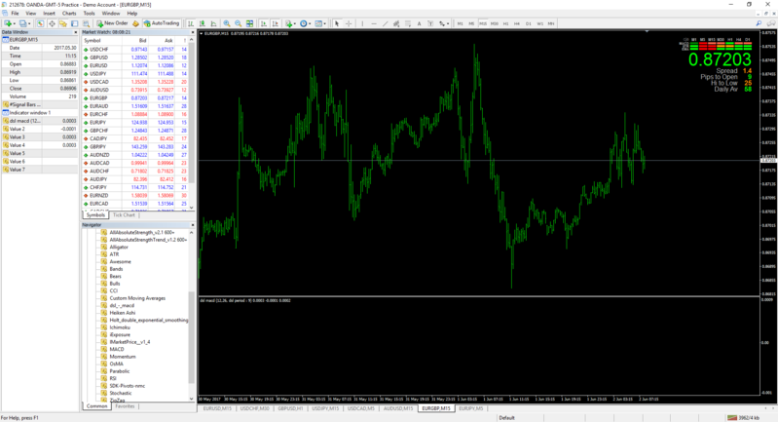Close the Data Window panel
The height and width of the screenshot is (422, 778).
click(75, 32)
